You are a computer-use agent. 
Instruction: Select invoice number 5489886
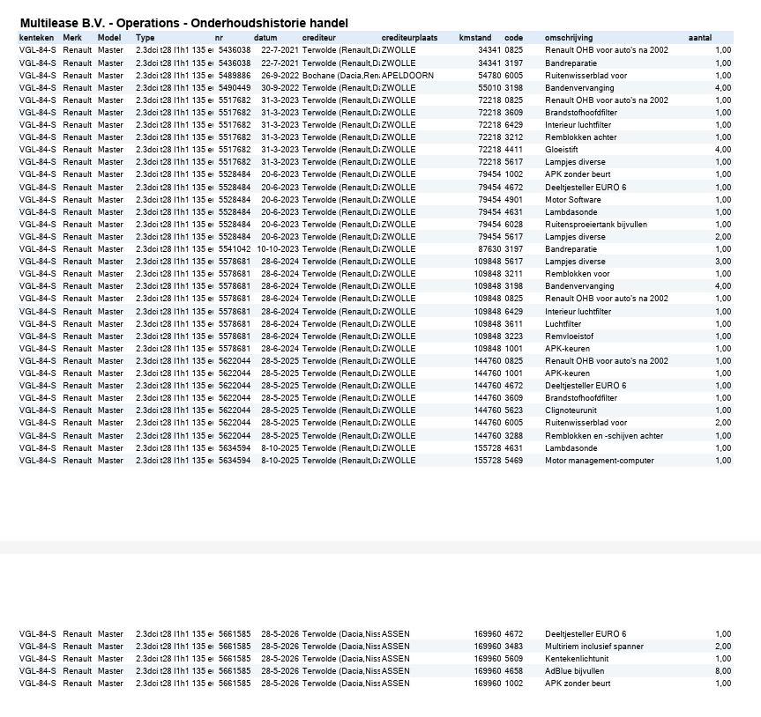point(235,75)
